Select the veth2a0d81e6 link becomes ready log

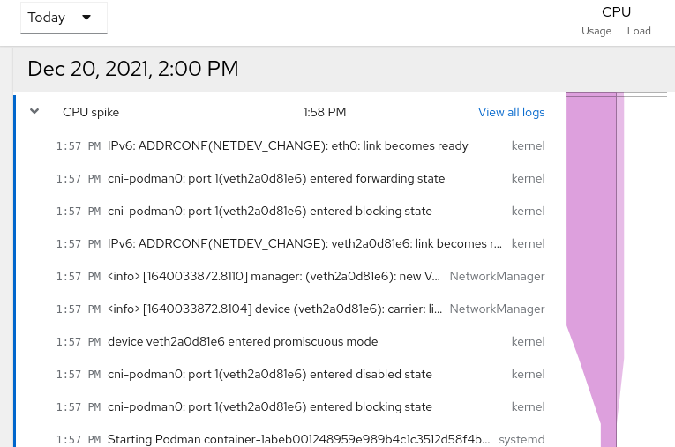click(304, 243)
